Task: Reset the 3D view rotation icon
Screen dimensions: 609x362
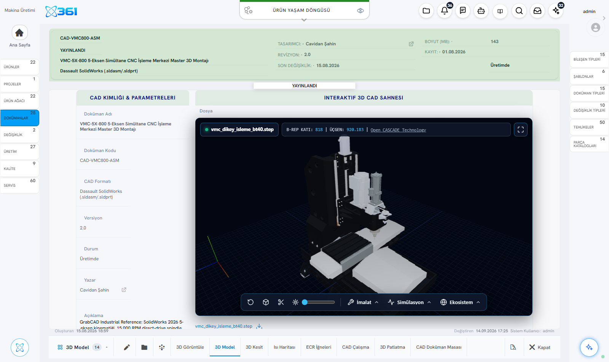Action: pyautogui.click(x=250, y=302)
